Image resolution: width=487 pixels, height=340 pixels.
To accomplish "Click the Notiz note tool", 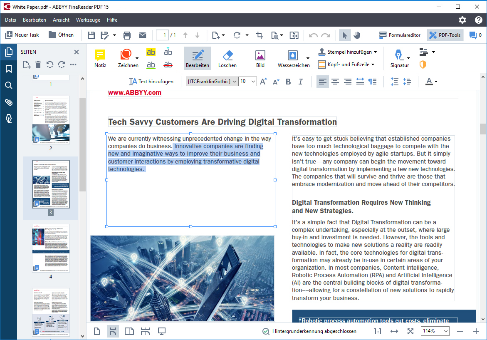I will (x=100, y=58).
